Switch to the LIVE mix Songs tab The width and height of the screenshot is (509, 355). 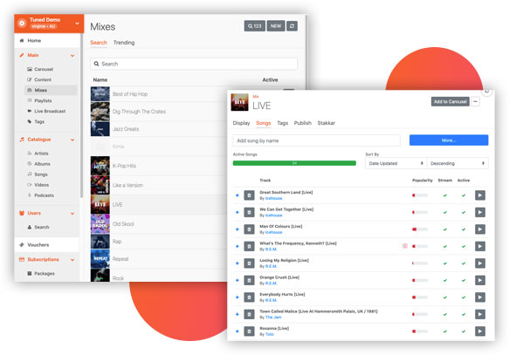tap(264, 123)
